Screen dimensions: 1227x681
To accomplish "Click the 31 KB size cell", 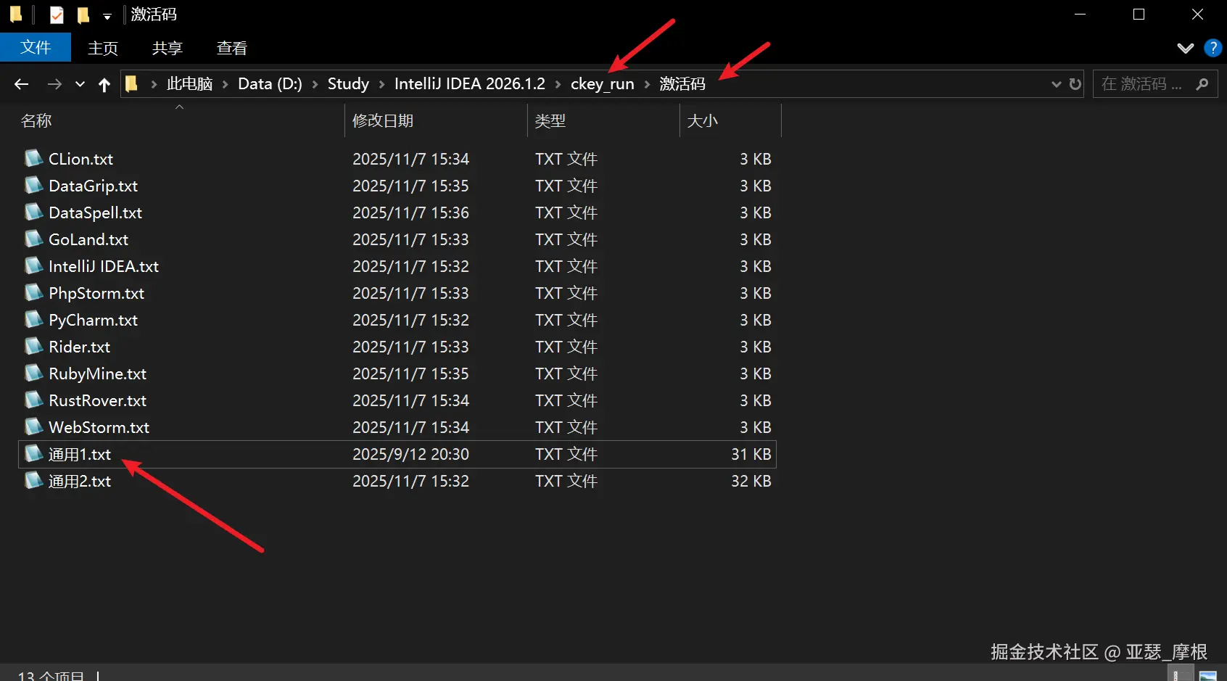I will pos(751,454).
